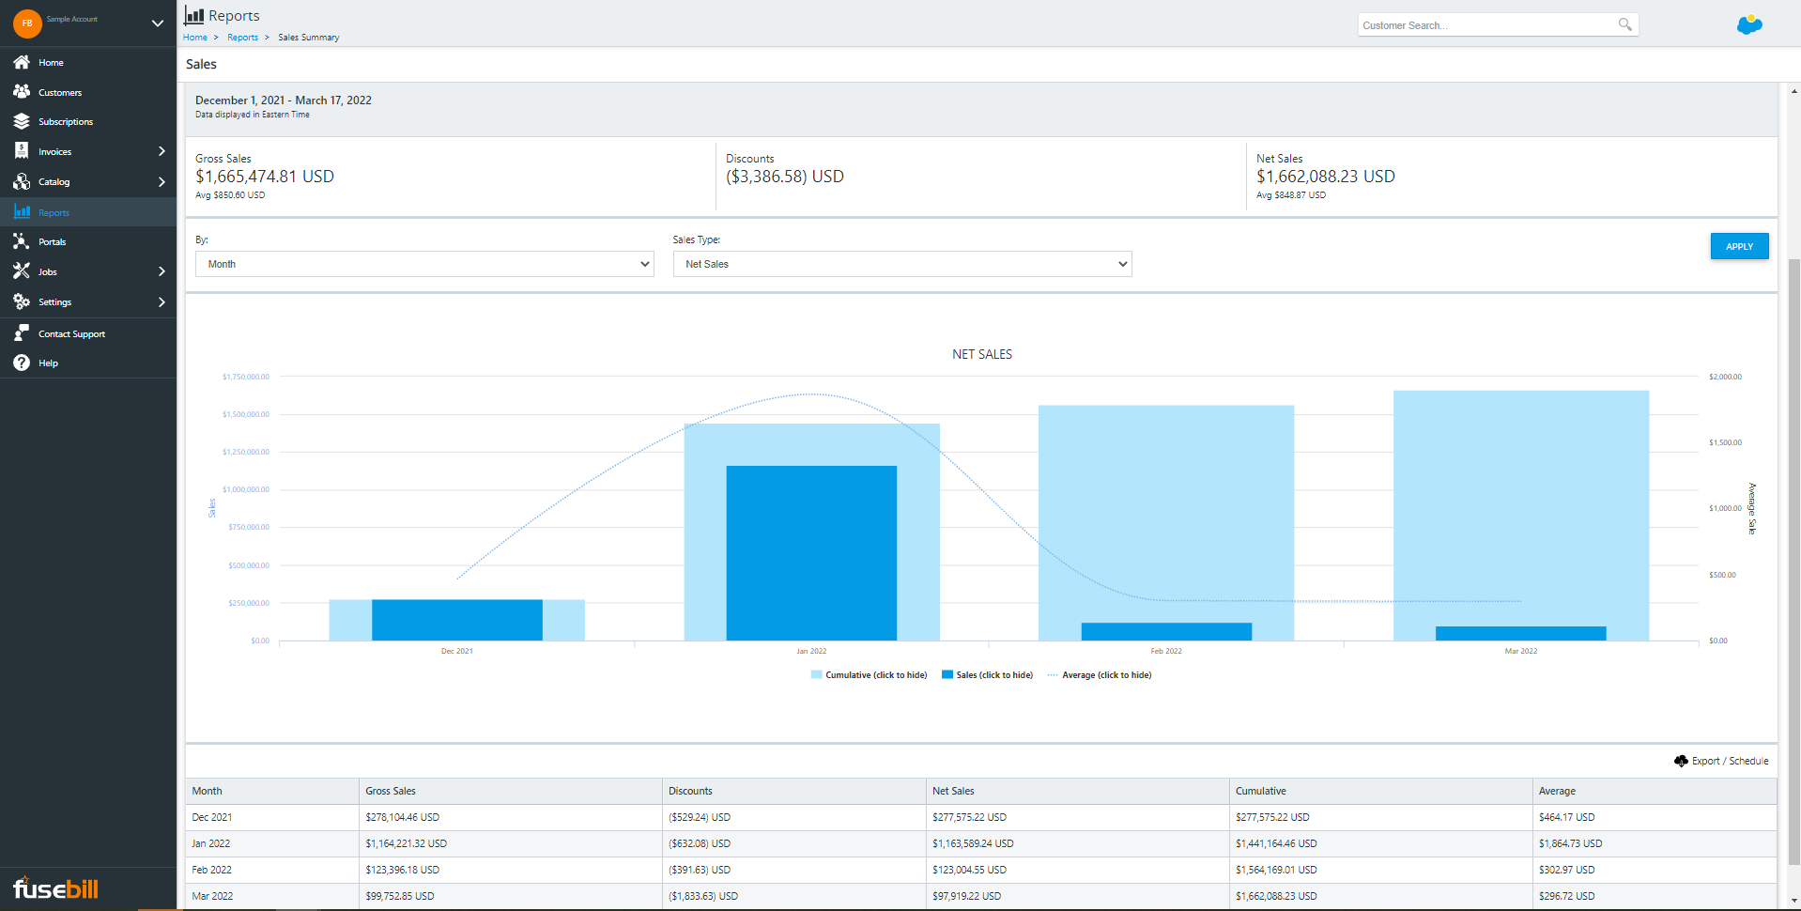Click the Invoices receipt icon
The width and height of the screenshot is (1801, 911).
[22, 151]
